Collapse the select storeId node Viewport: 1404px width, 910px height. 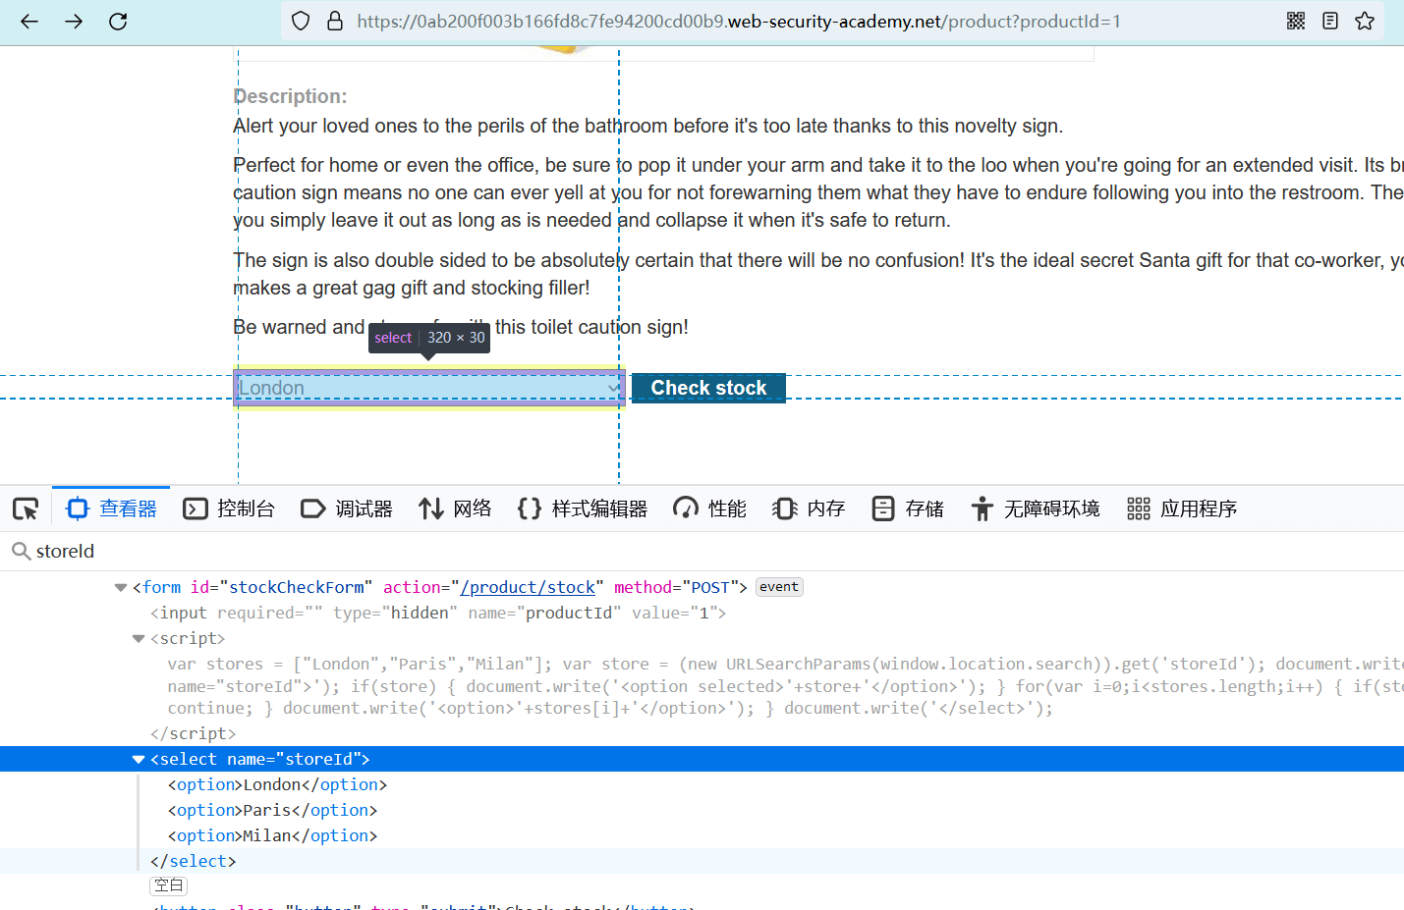[139, 760]
